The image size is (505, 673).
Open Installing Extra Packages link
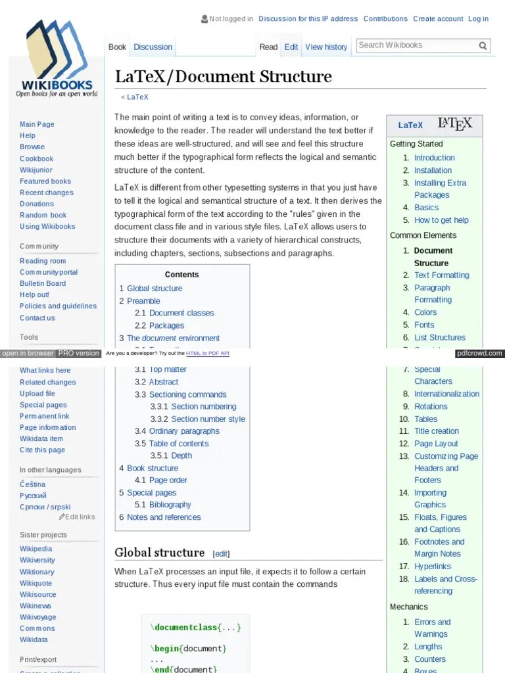point(440,189)
